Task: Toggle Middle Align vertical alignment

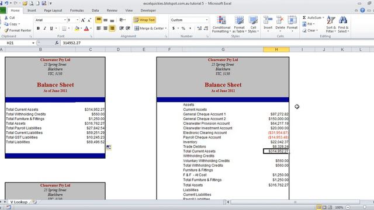Action: [105, 20]
